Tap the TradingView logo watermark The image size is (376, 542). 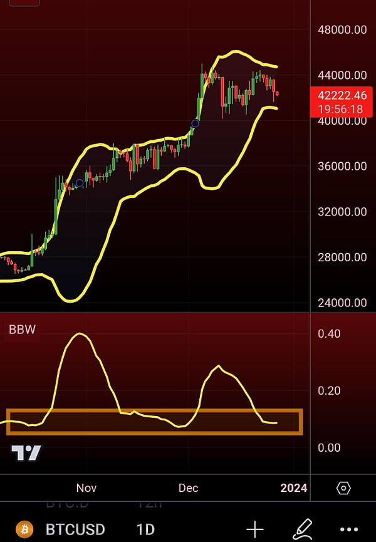click(x=26, y=453)
